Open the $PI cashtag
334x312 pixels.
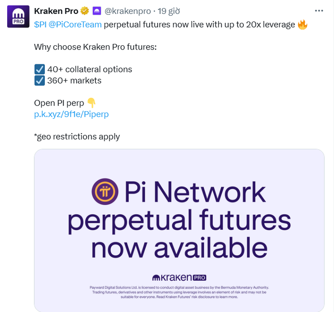40,25
